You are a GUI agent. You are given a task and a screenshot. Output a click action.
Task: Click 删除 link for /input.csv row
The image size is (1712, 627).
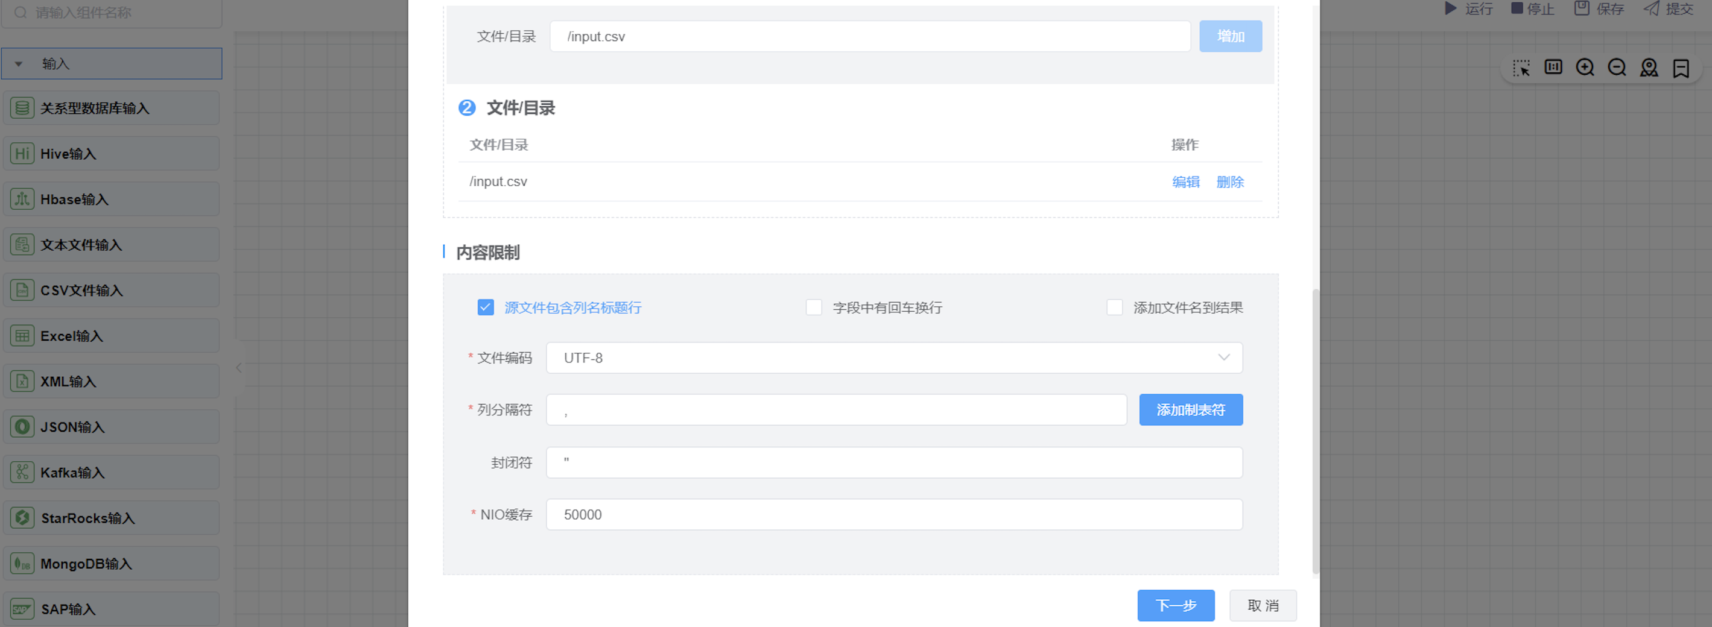pyautogui.click(x=1229, y=182)
